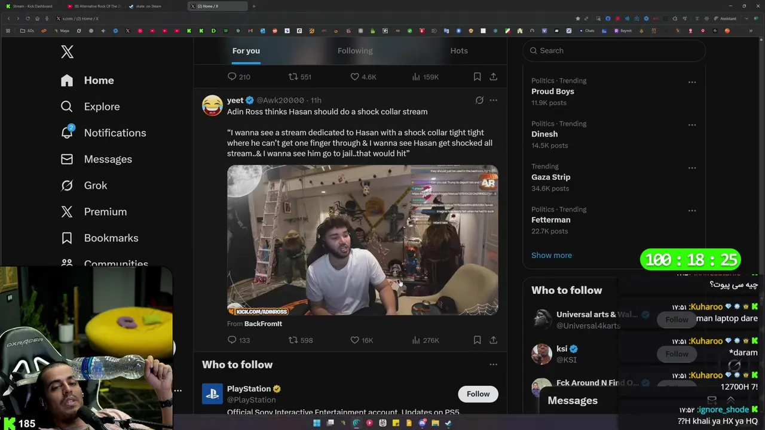The width and height of the screenshot is (765, 430).
Task: Open the Maya bookmark folder
Action: (62, 30)
